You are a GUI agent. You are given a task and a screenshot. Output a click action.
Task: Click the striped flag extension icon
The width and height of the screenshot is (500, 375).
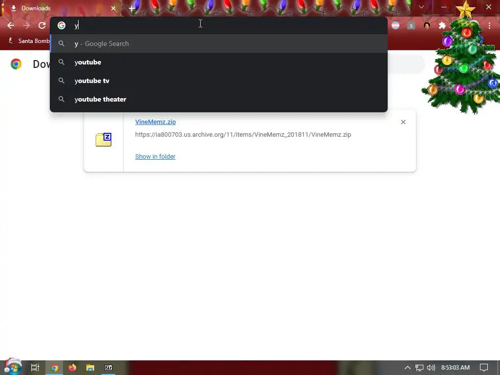pyautogui.click(x=396, y=25)
